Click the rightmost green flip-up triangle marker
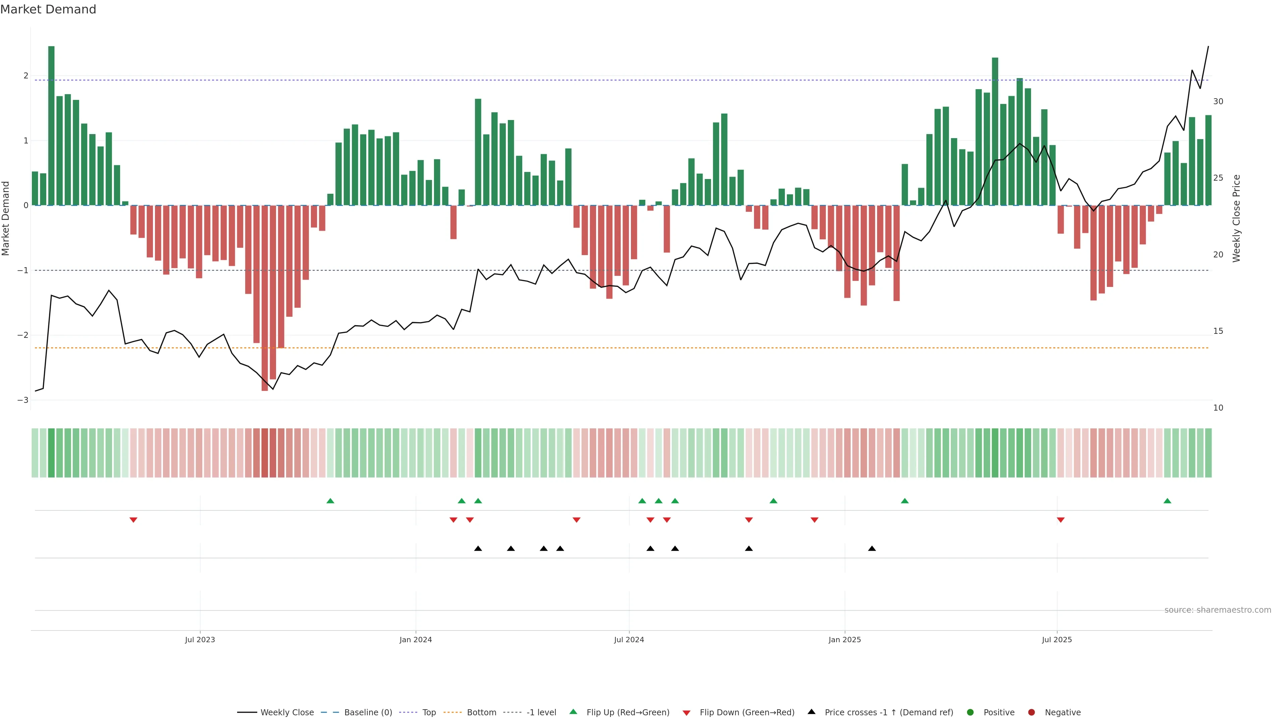1288x724 pixels. pyautogui.click(x=1168, y=501)
